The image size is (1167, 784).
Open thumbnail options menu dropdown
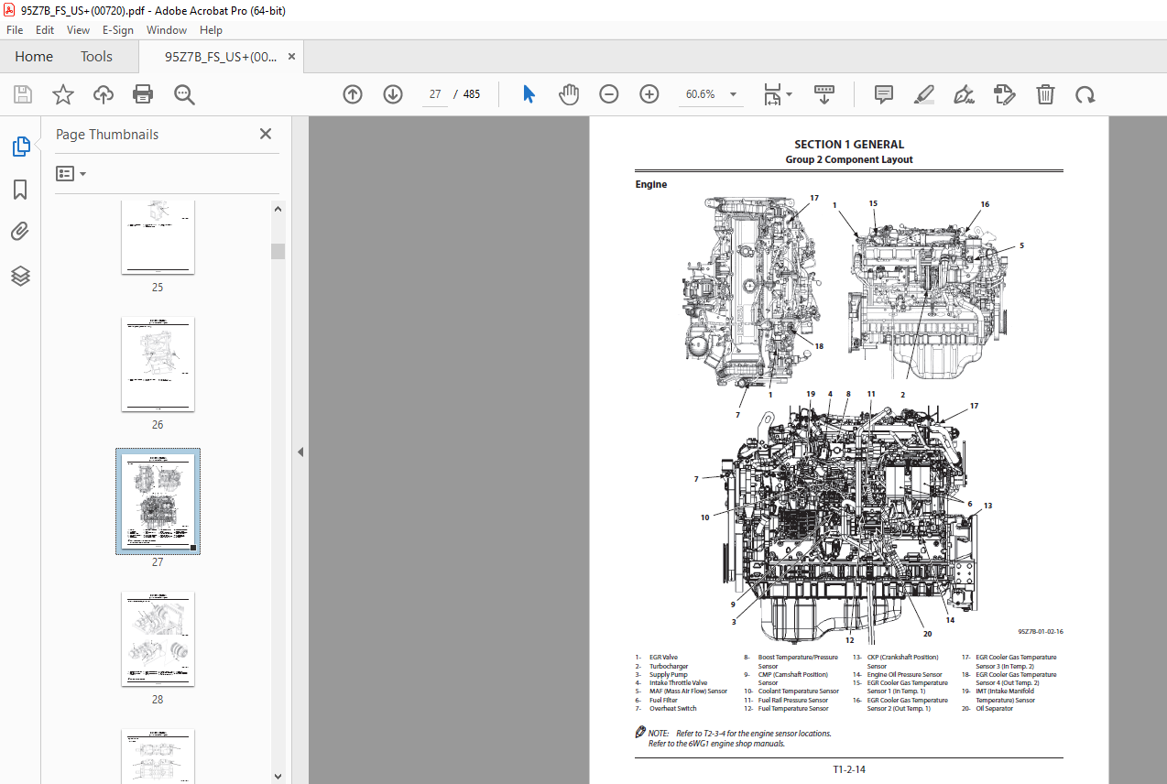coord(71,173)
